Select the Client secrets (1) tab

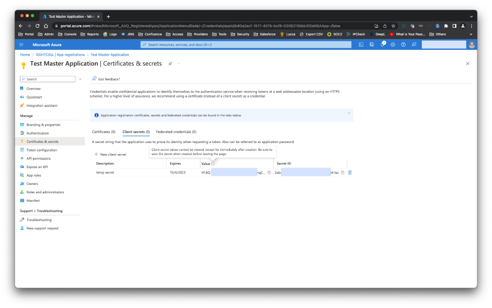pos(136,131)
